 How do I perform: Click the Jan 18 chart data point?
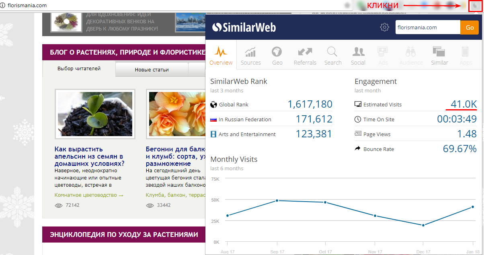coord(472,207)
